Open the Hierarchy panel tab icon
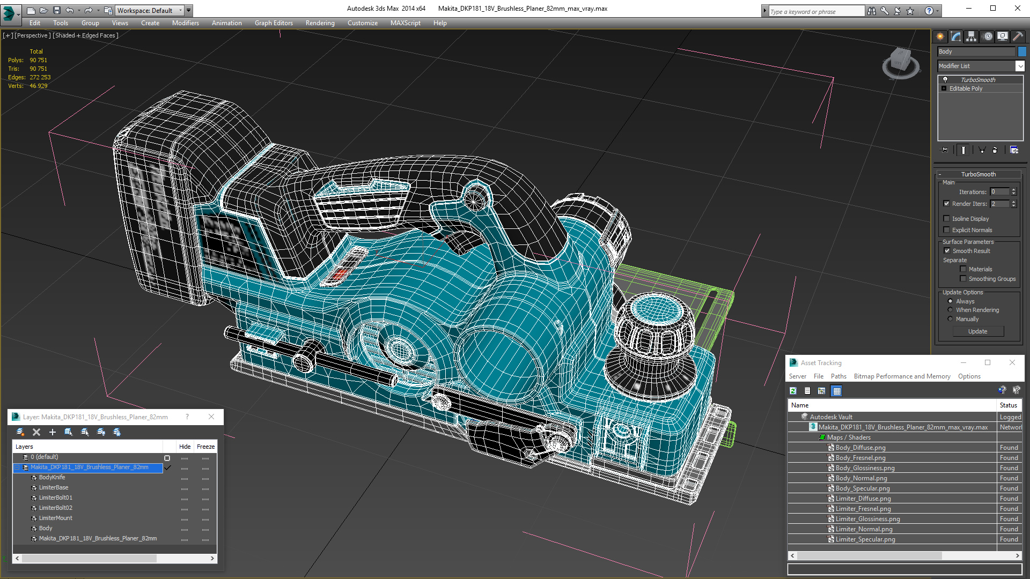The height and width of the screenshot is (579, 1030). coord(972,36)
